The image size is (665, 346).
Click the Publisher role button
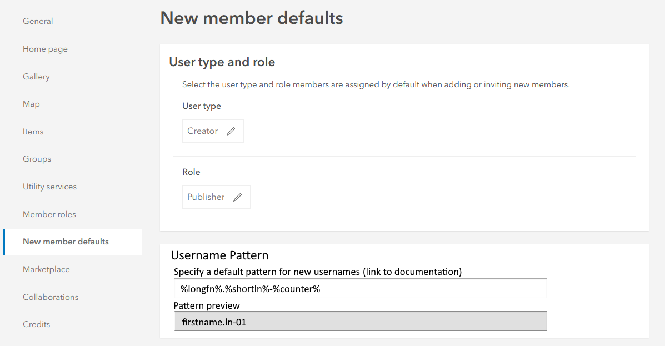206,197
